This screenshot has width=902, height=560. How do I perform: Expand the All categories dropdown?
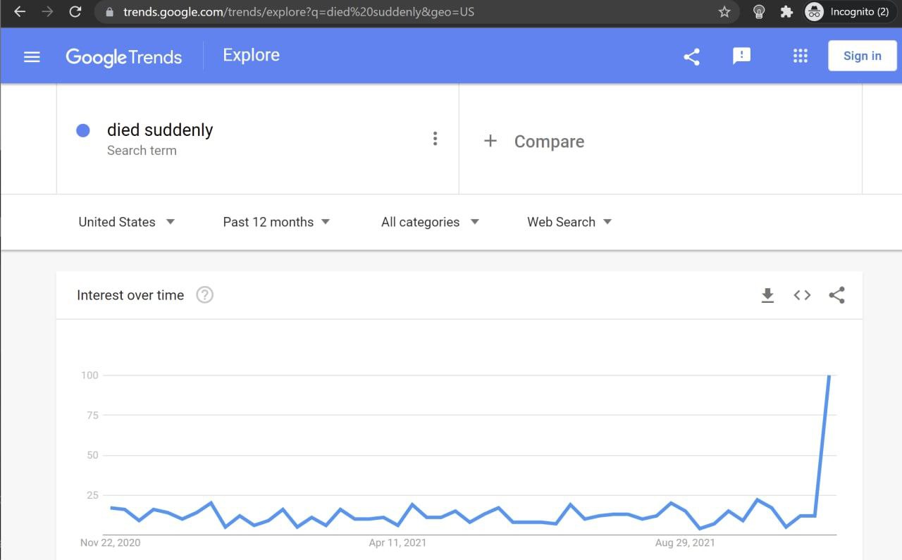[x=430, y=222]
